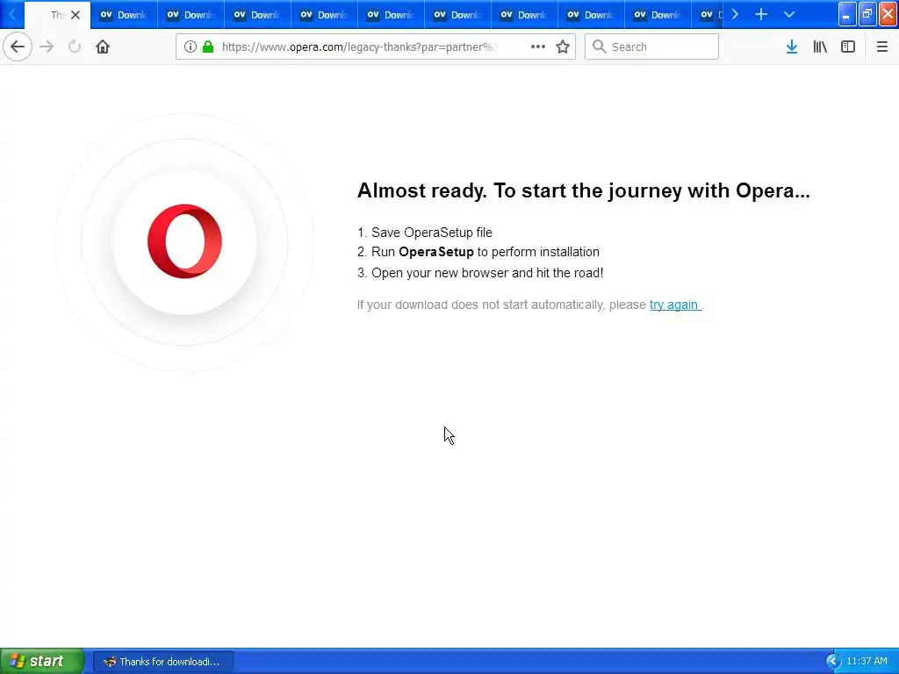The image size is (899, 674).
Task: Switch to the fifth Download tab
Action: 391,15
